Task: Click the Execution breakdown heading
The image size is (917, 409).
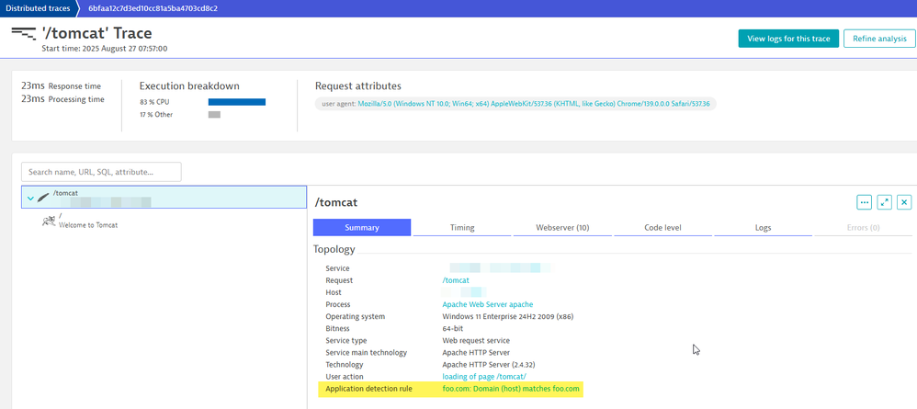Action: (189, 86)
